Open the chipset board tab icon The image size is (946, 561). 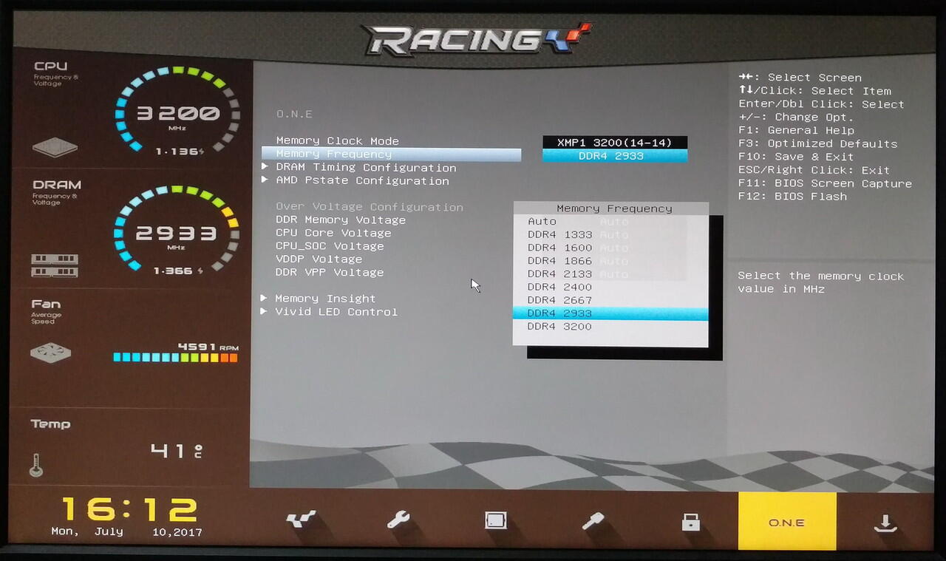click(496, 520)
